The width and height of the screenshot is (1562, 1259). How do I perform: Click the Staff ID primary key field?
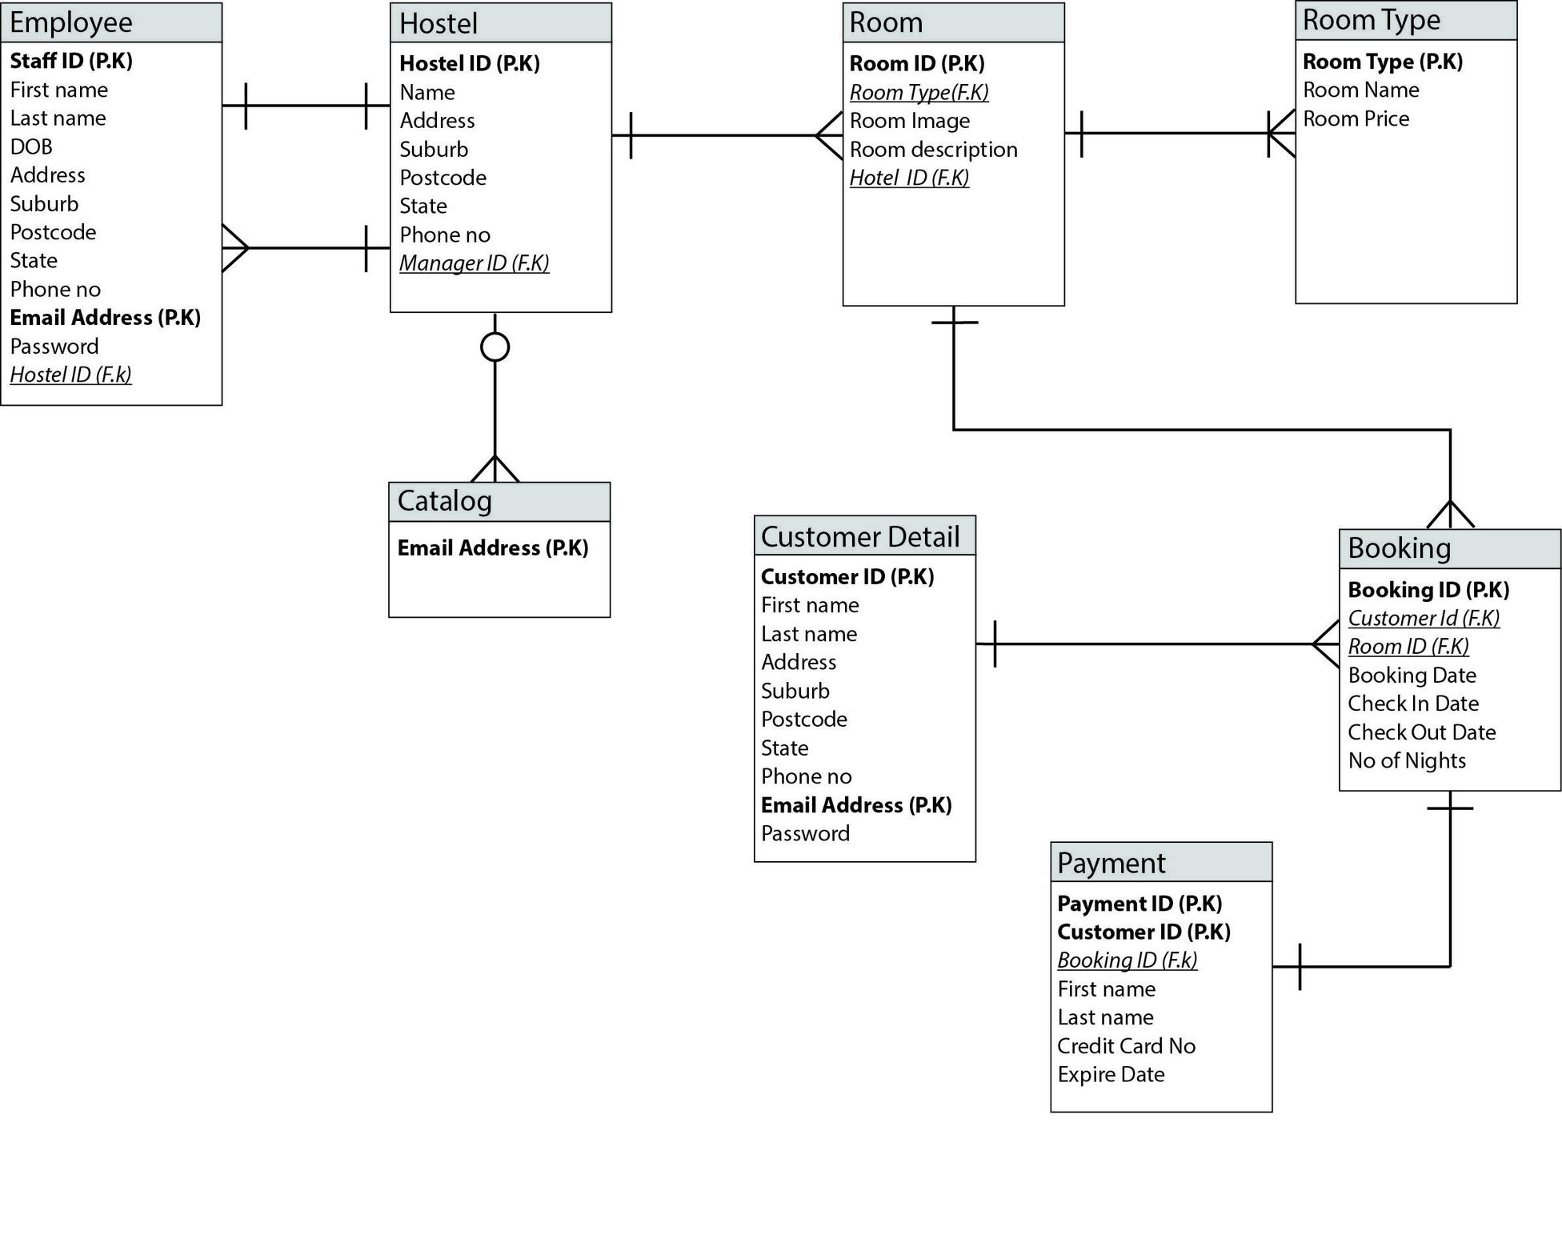point(98,70)
